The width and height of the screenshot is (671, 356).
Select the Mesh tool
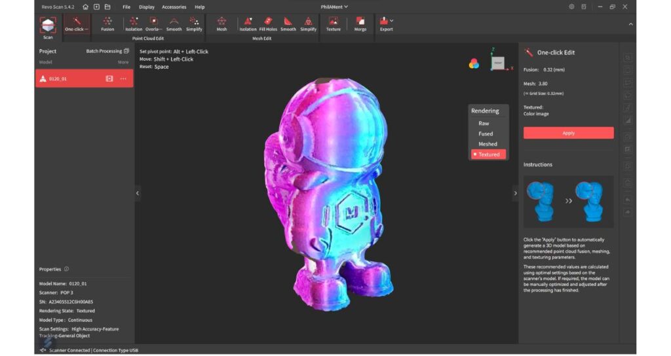[221, 24]
